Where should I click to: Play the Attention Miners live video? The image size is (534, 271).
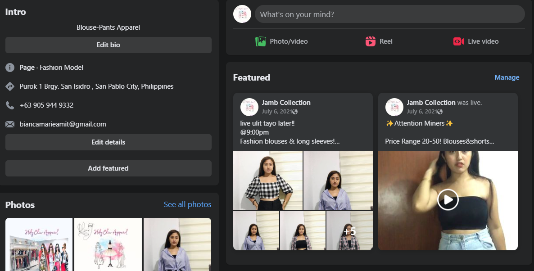[448, 200]
